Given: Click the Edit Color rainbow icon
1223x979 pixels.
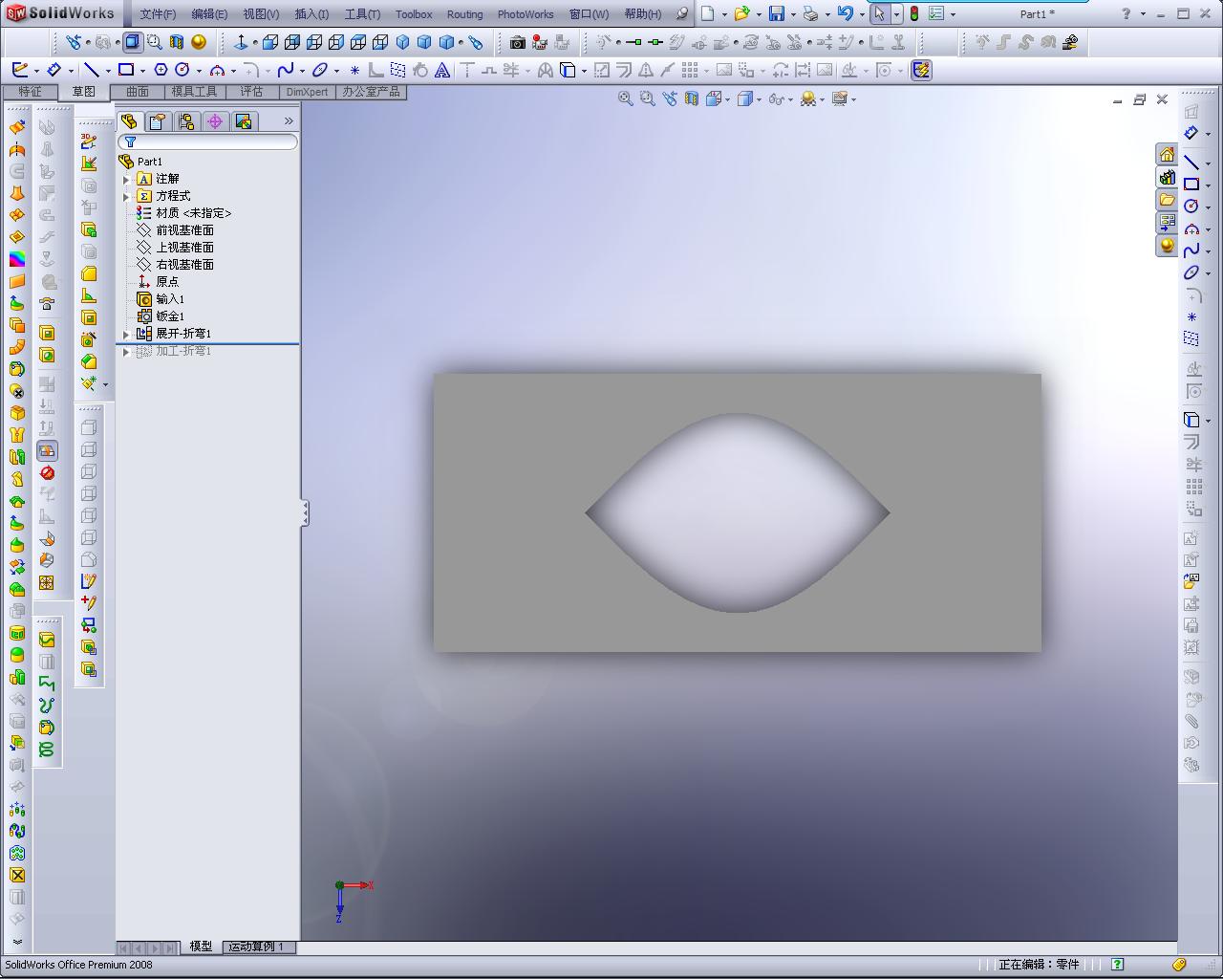Looking at the screenshot, I should tap(17, 259).
